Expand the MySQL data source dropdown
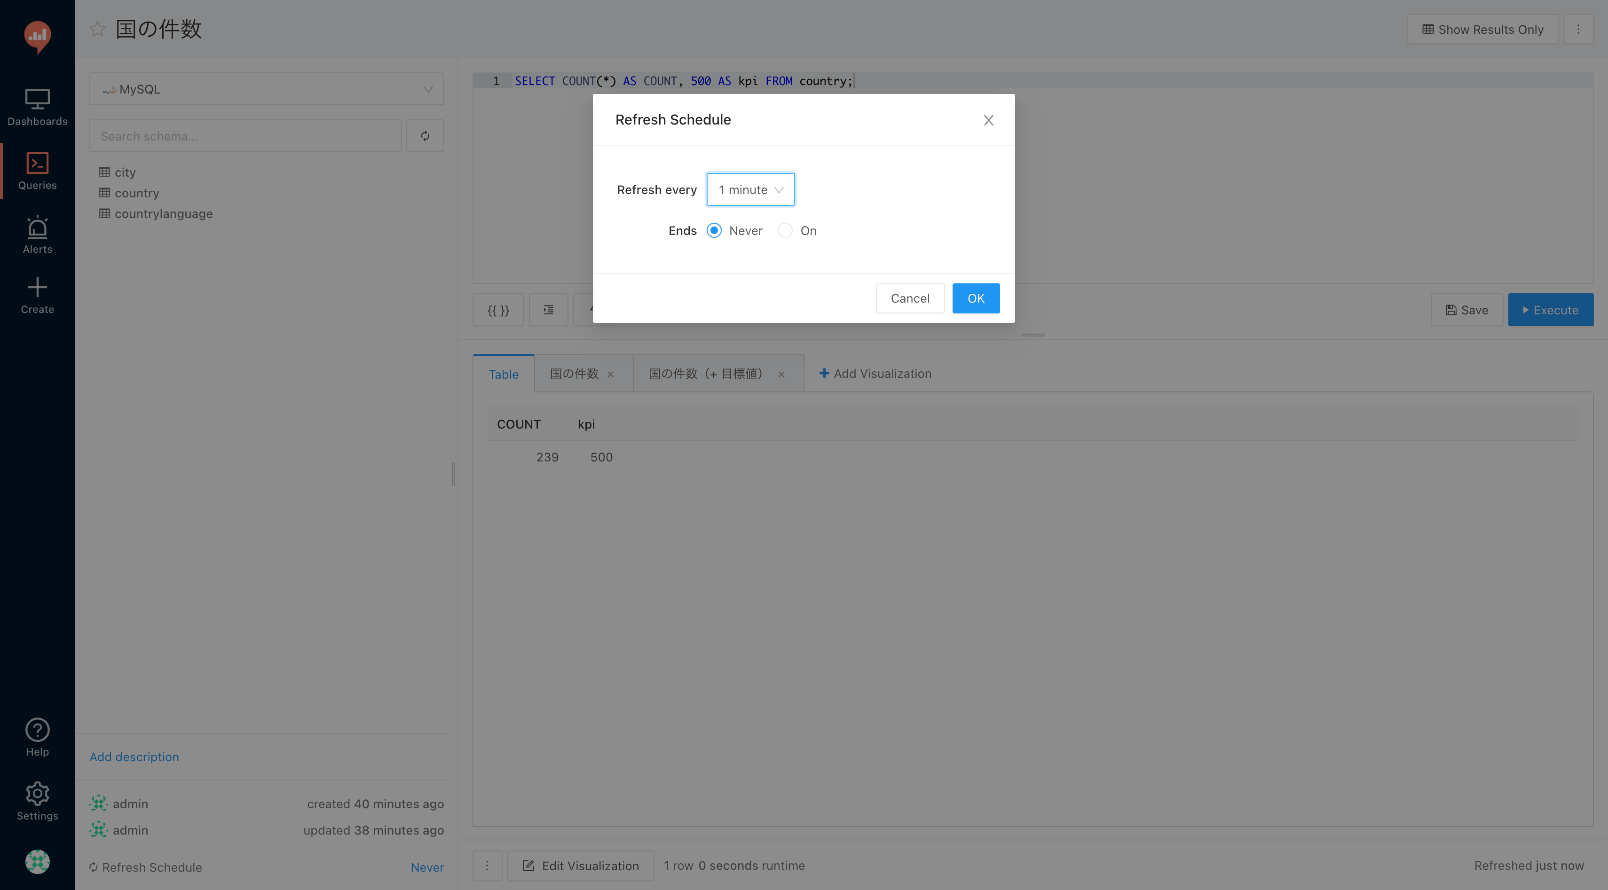Screen dimensions: 1608x890 [x=267, y=89]
